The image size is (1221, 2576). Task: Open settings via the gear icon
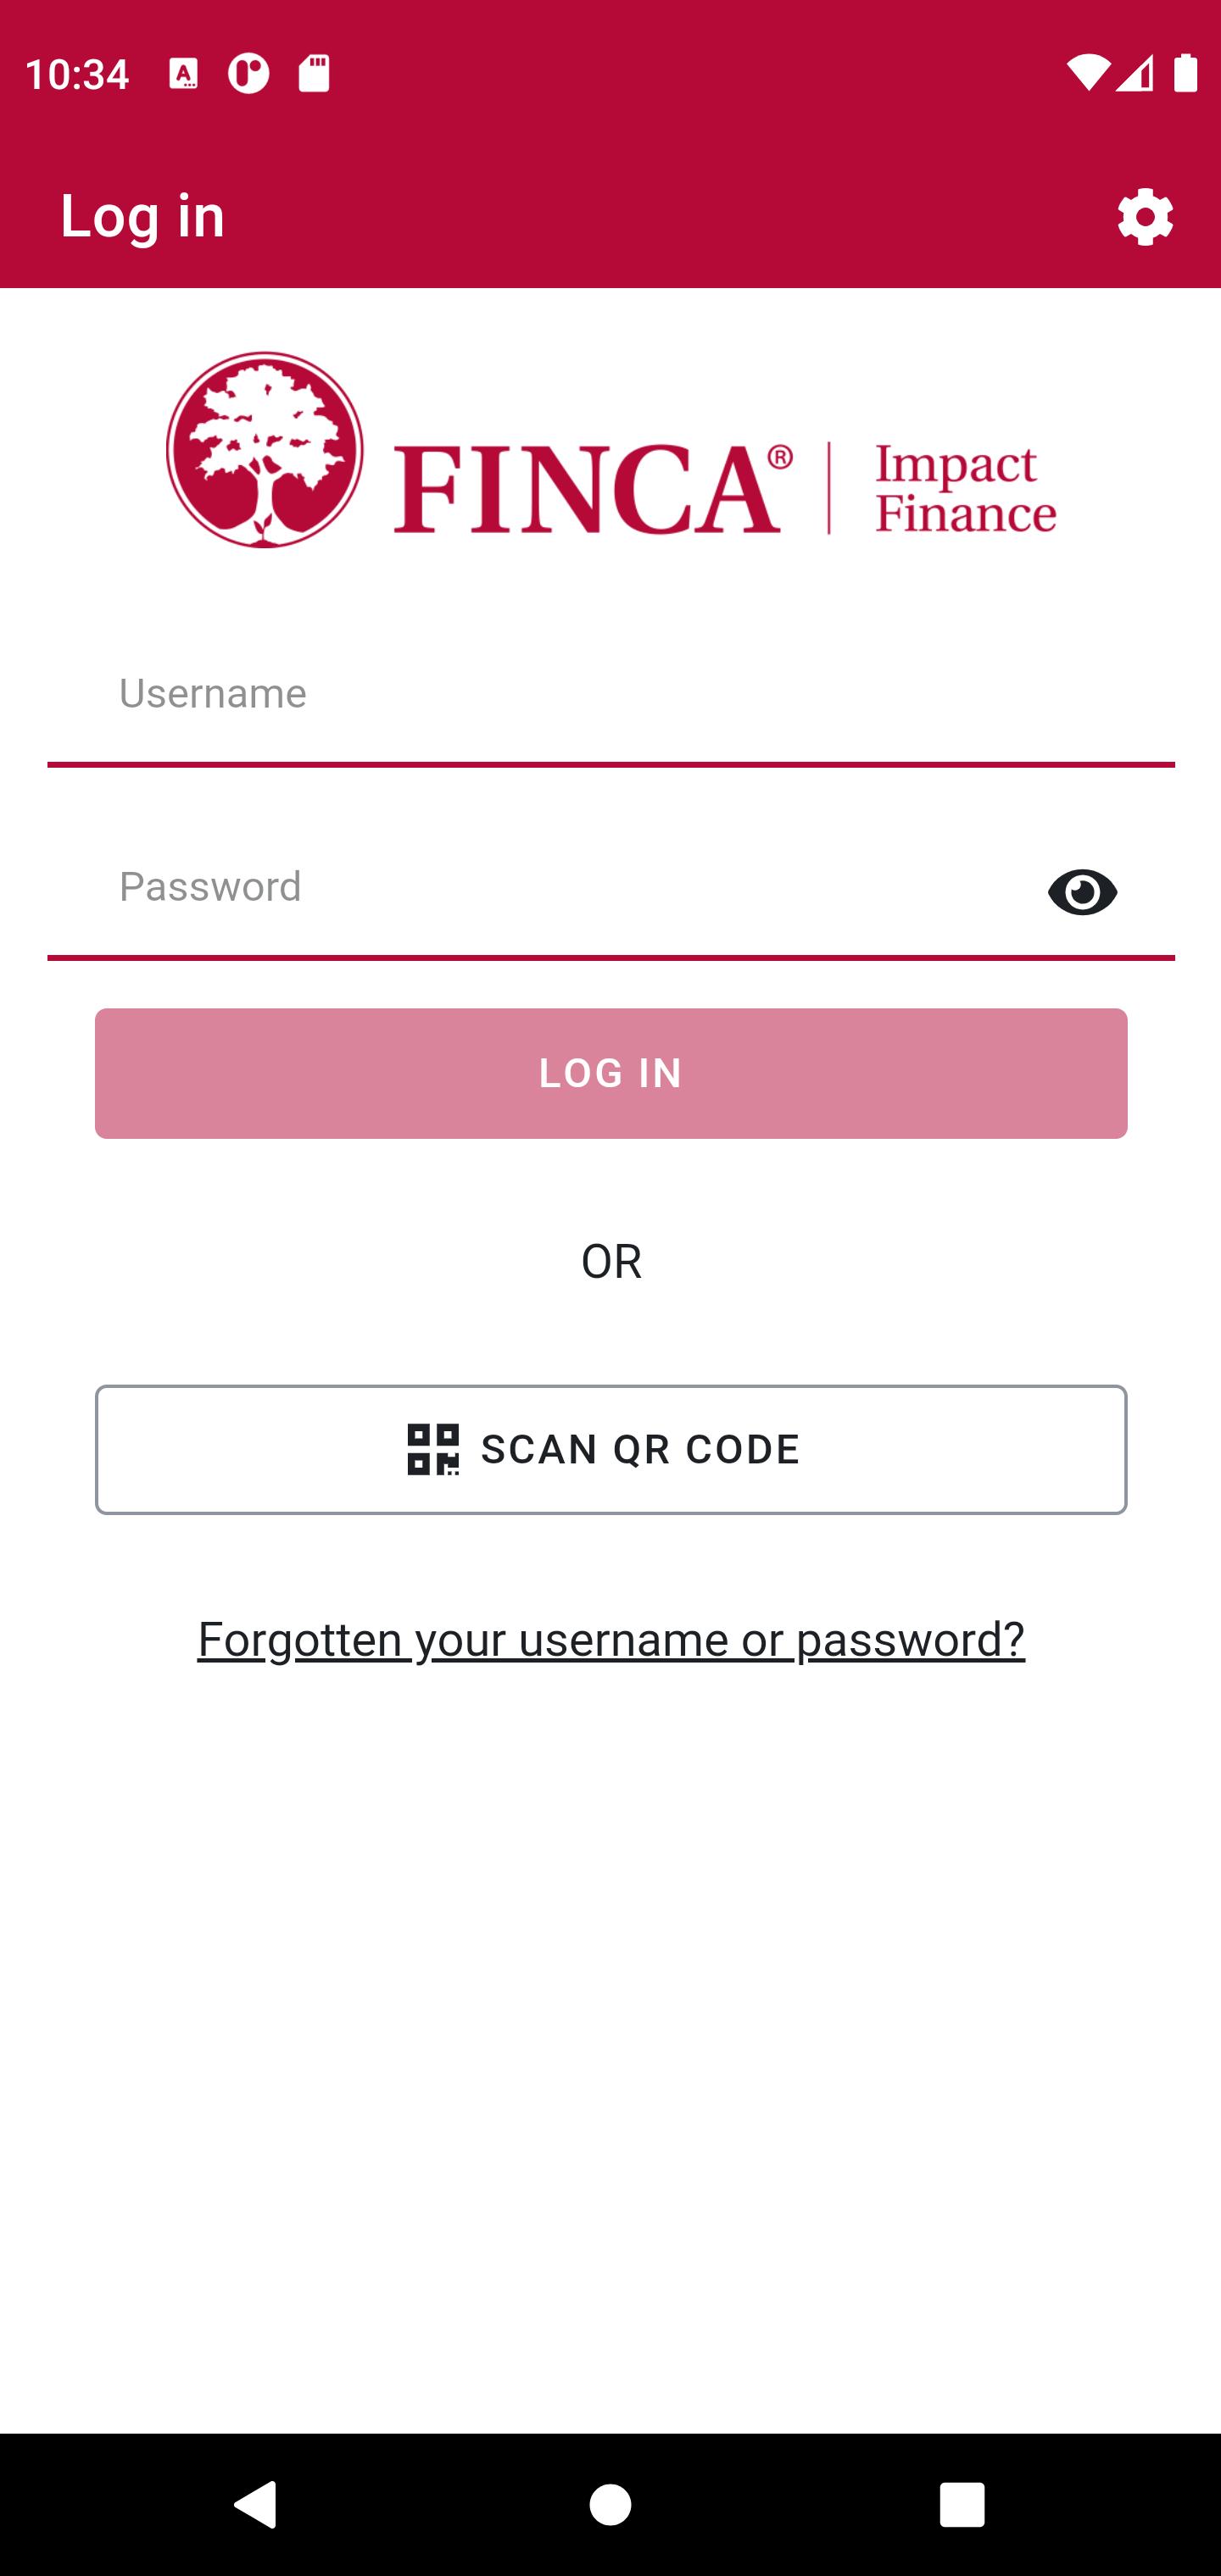pyautogui.click(x=1145, y=216)
